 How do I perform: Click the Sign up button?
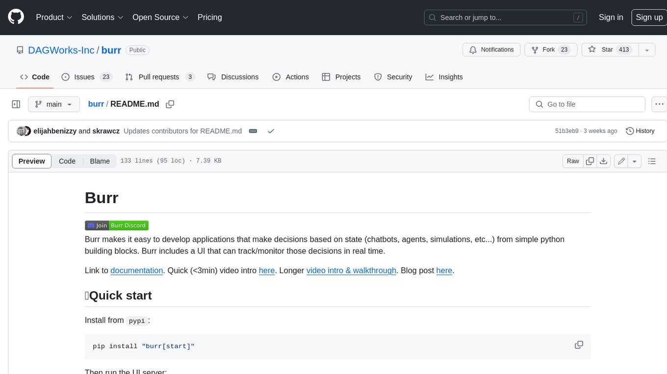(649, 17)
